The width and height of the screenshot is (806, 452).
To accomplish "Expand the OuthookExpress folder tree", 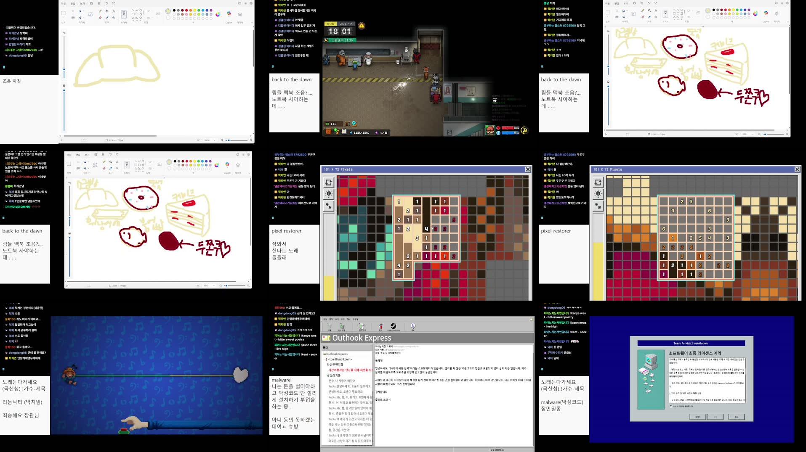I will [325, 354].
